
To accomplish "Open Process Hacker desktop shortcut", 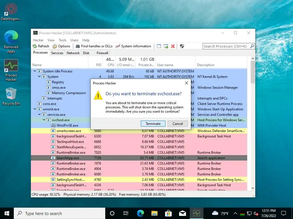I will 11,70.
